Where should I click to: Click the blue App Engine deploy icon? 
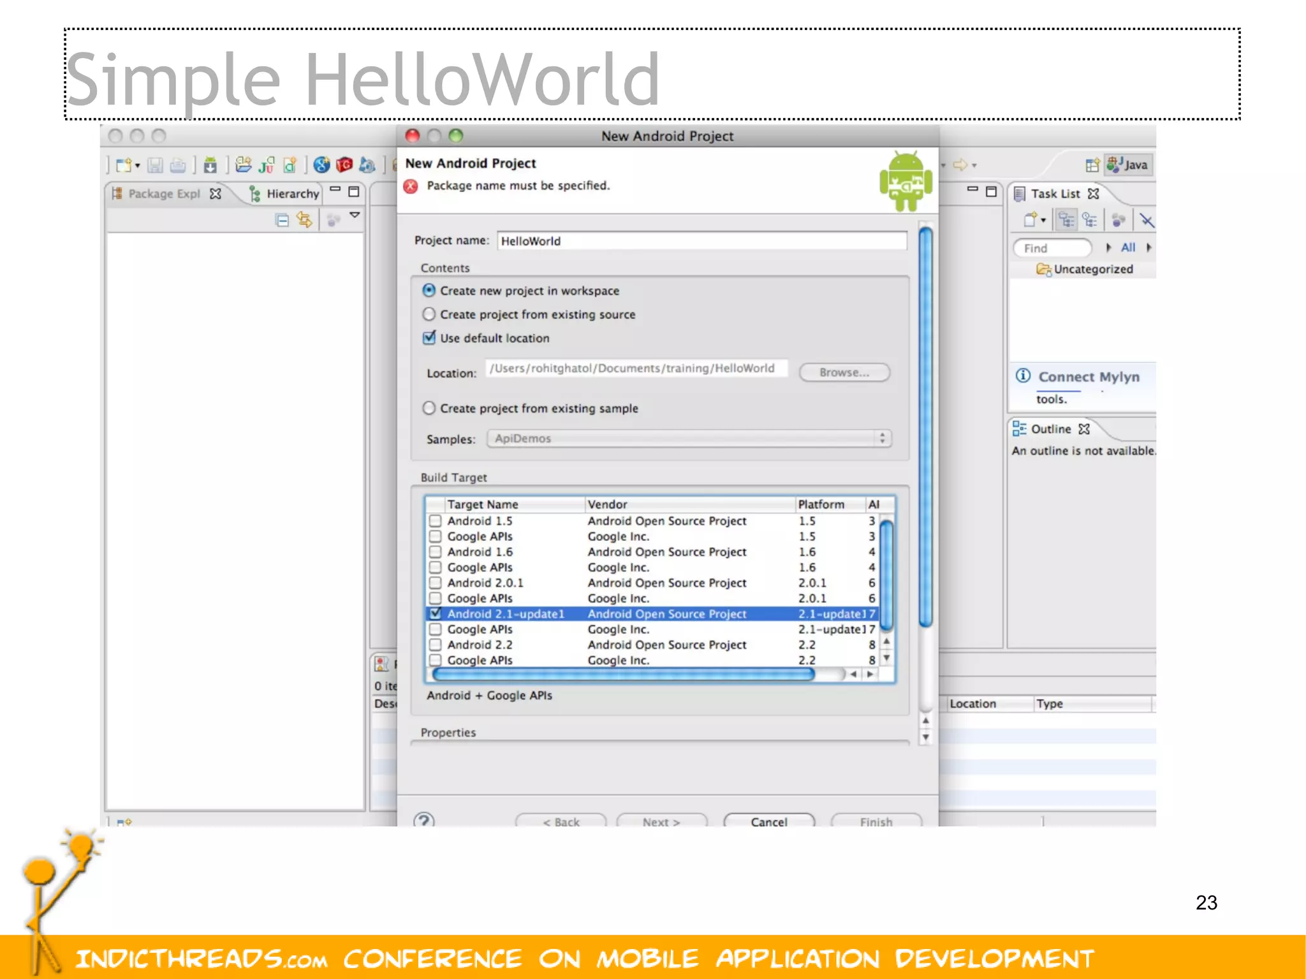[x=367, y=165]
